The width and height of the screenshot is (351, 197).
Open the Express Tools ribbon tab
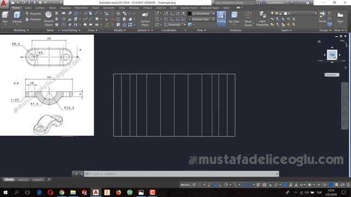point(189,8)
